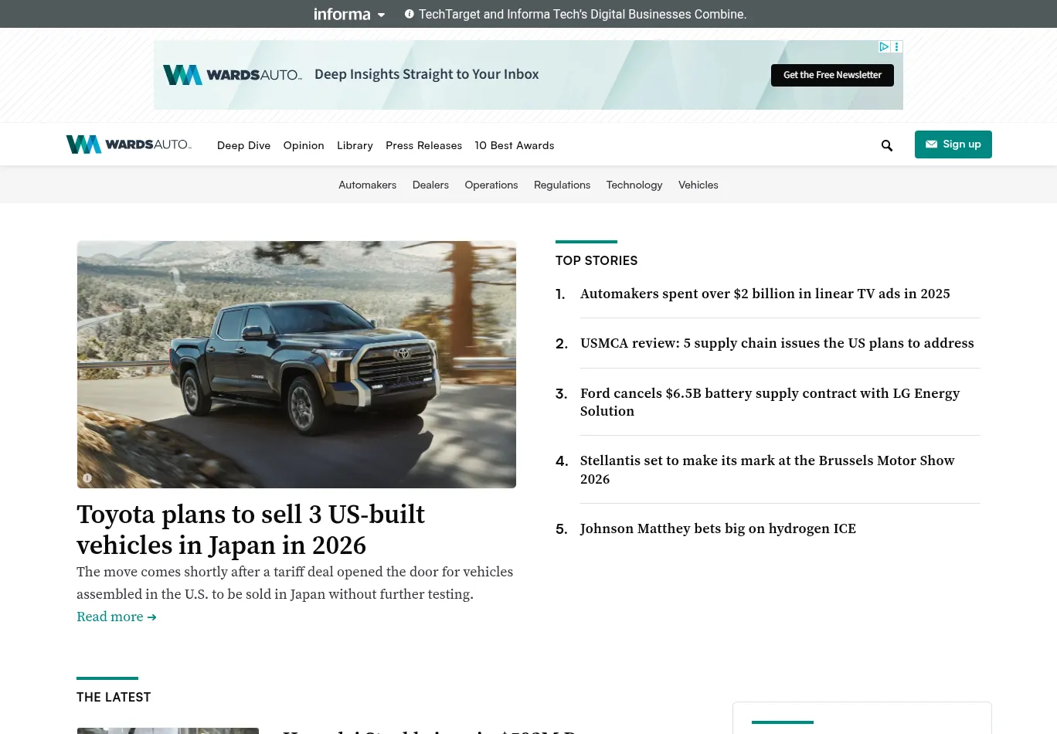
Task: Click the ad options dots icon
Action: 897,47
